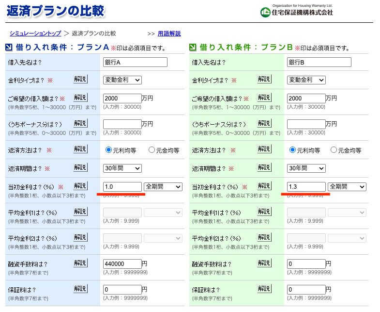Open Plan A 変動金利 interest type dropdown
Screen dimensions: 380x312
pos(122,80)
